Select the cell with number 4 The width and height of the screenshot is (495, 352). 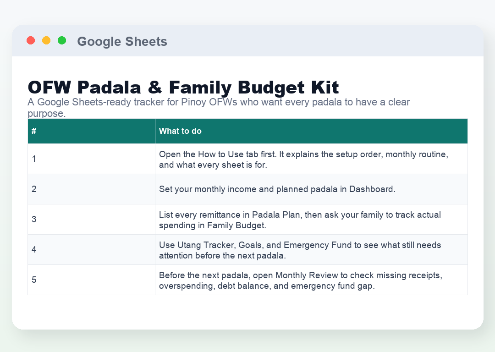pos(91,250)
